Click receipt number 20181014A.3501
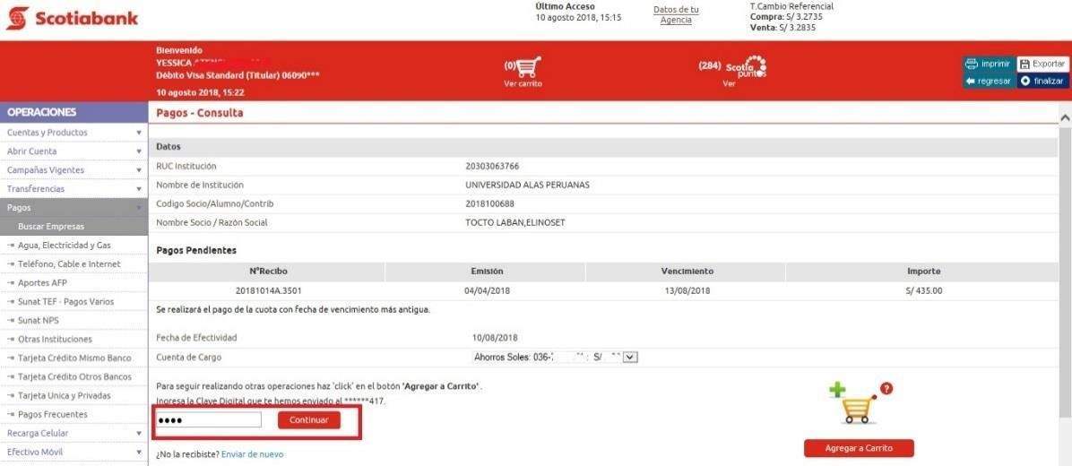The image size is (1072, 466). pos(269,290)
